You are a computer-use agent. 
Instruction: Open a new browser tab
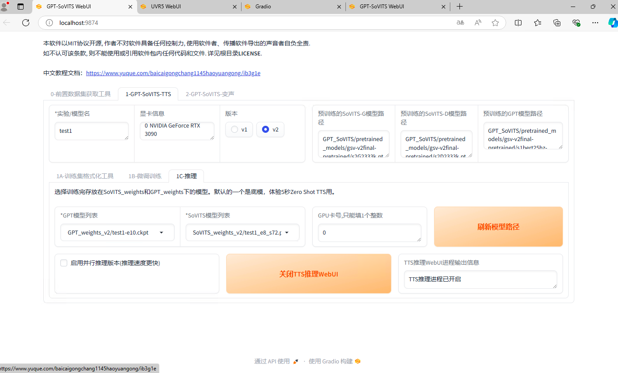point(459,7)
